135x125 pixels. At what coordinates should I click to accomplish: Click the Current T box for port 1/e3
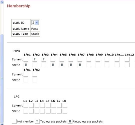pyautogui.click(x=44, y=59)
